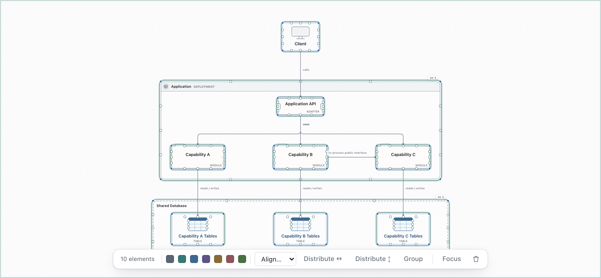The image size is (601, 278).
Task: Apply the gray color swatch
Action: coord(170,259)
